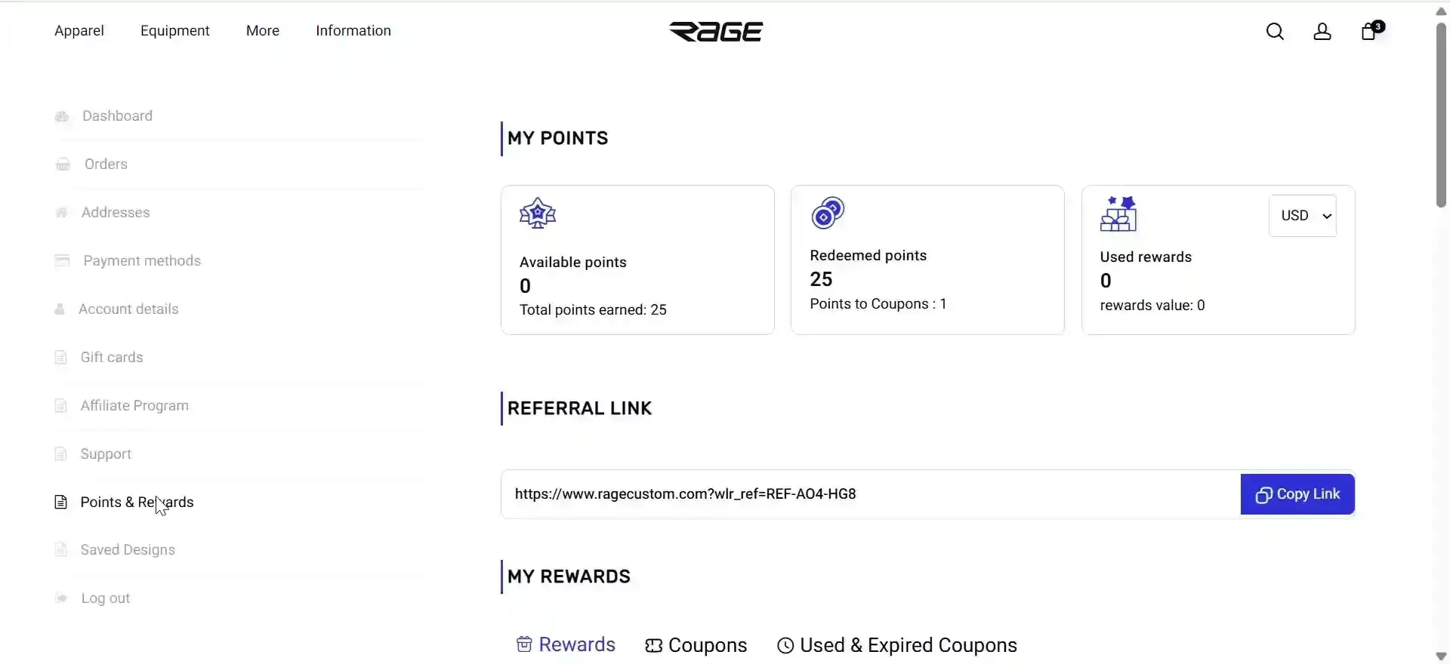Open the search magnifier icon

1275,32
